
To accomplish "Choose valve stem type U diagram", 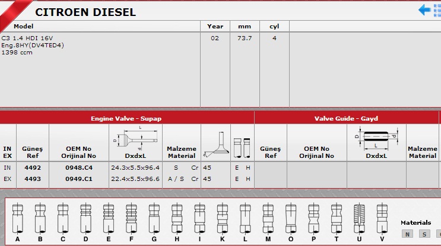I will (x=359, y=218).
